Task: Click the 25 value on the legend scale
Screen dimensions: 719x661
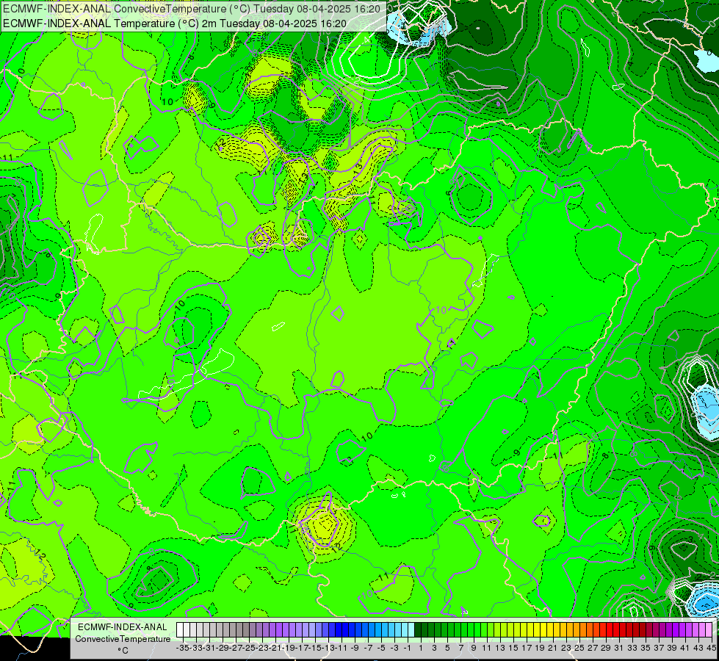Action: 579,648
